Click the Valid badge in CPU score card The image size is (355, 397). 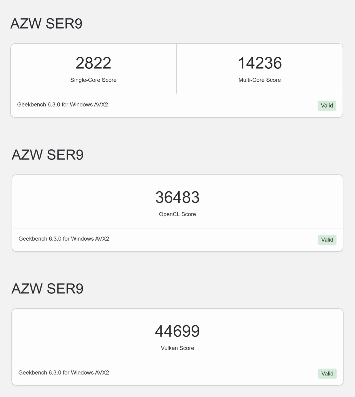[x=327, y=106]
